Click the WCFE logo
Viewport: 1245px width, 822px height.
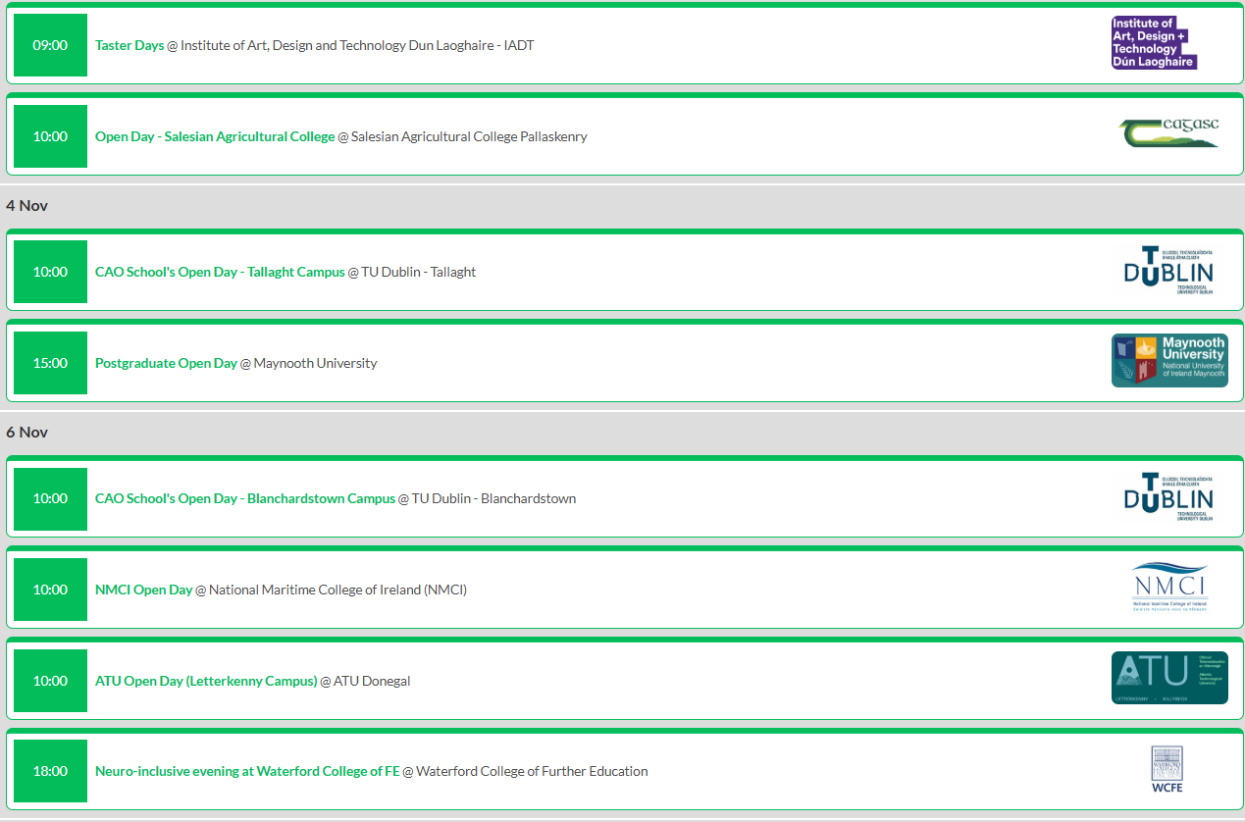pyautogui.click(x=1167, y=769)
